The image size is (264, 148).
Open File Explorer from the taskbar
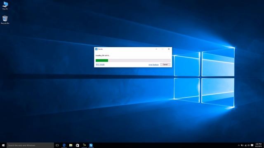pyautogui.click(x=71, y=145)
